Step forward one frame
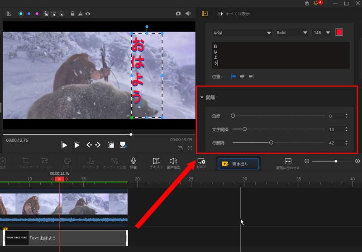This screenshot has width=362, height=252. coord(98,145)
